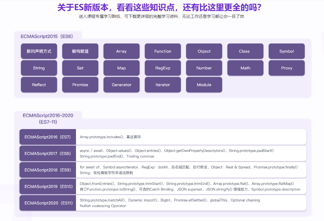Screen dimensions: 324x221
Task: Open the Module topic tile
Action: [204, 85]
